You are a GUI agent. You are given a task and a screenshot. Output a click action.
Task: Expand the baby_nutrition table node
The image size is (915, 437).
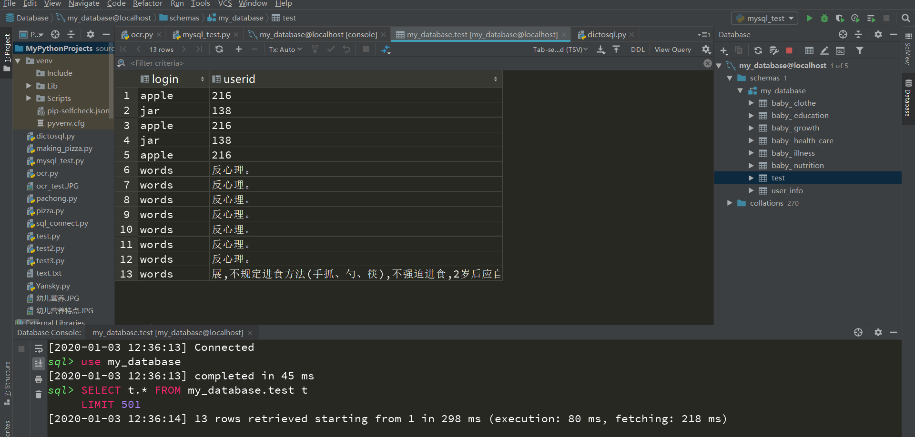pos(752,165)
